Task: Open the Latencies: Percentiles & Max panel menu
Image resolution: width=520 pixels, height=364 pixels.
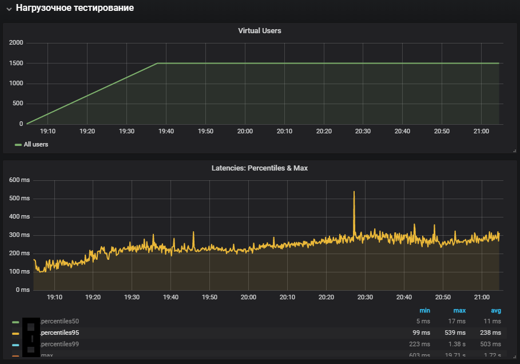Action: tap(260, 168)
